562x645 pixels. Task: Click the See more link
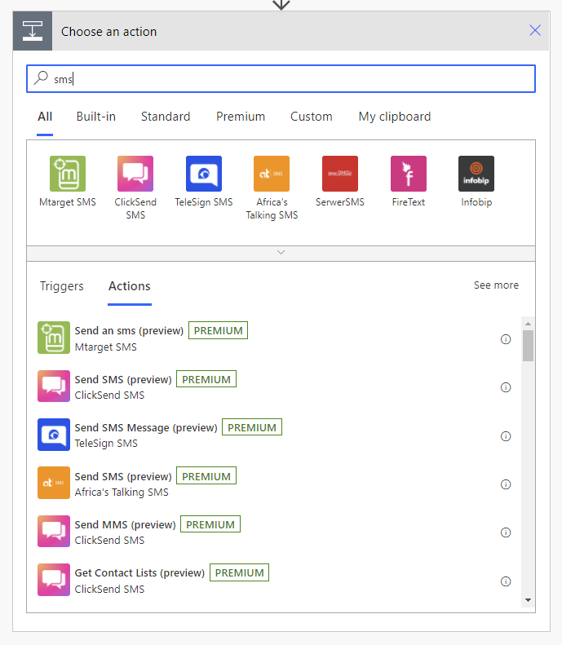pos(496,285)
